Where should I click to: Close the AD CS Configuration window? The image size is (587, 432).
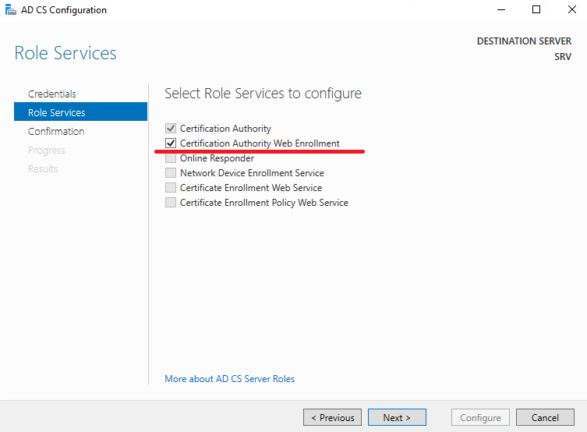(x=571, y=9)
